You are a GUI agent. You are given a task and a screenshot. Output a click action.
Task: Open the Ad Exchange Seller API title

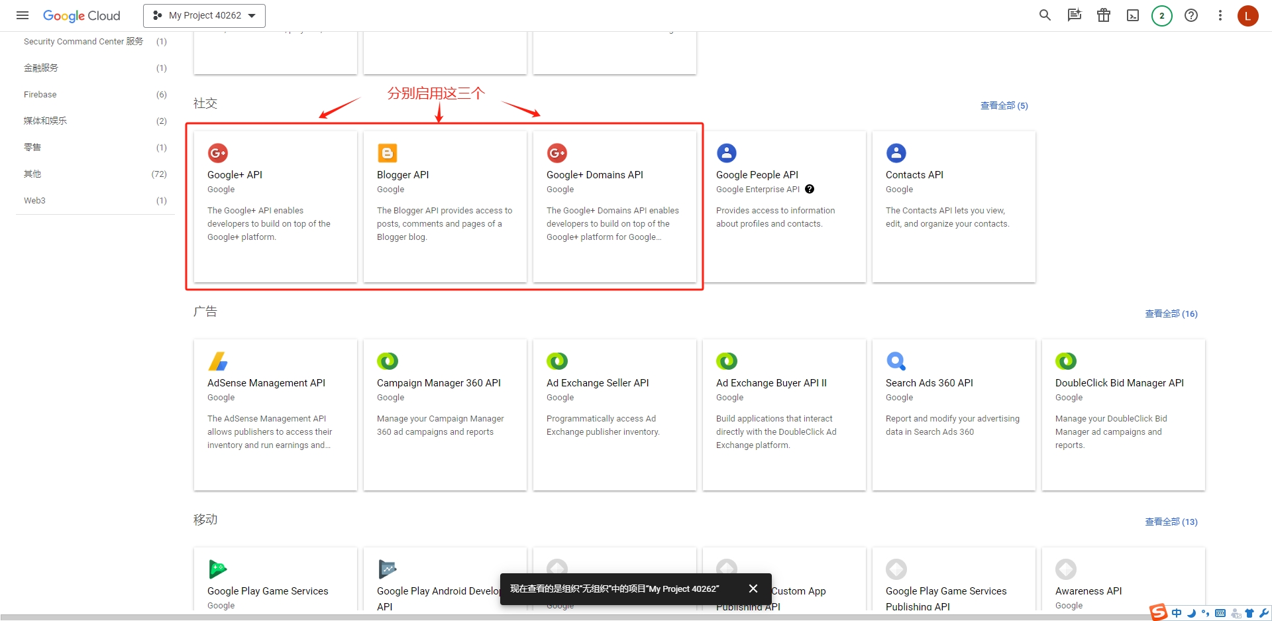click(x=598, y=383)
